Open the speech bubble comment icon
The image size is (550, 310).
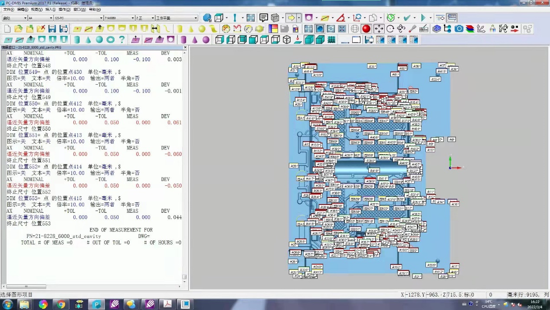[x=263, y=18]
